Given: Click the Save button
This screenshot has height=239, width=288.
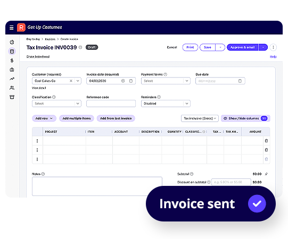Looking at the screenshot, I should pos(208,47).
